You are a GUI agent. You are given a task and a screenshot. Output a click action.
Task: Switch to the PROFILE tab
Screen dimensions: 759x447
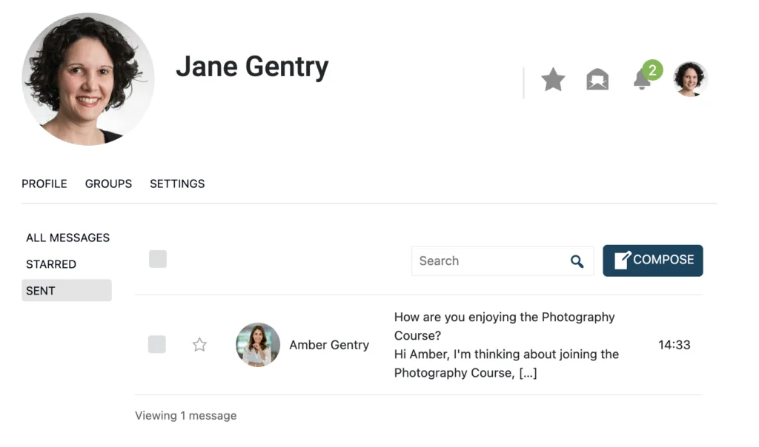click(x=44, y=184)
